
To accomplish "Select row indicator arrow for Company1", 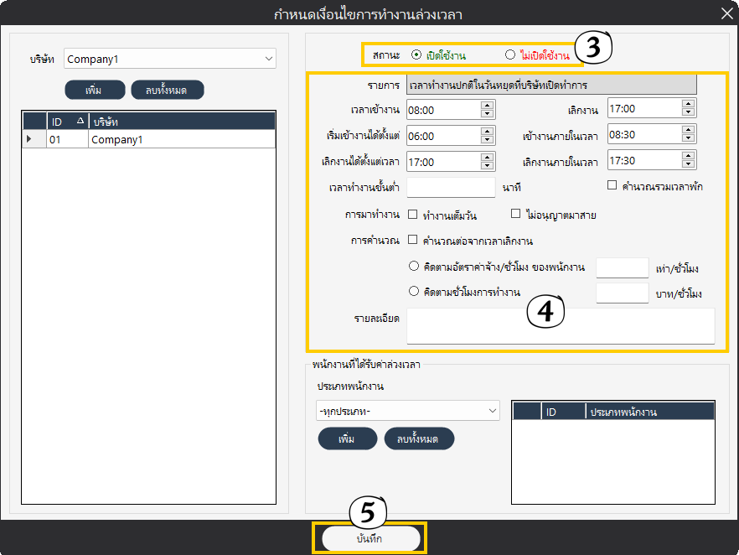I will coord(30,139).
